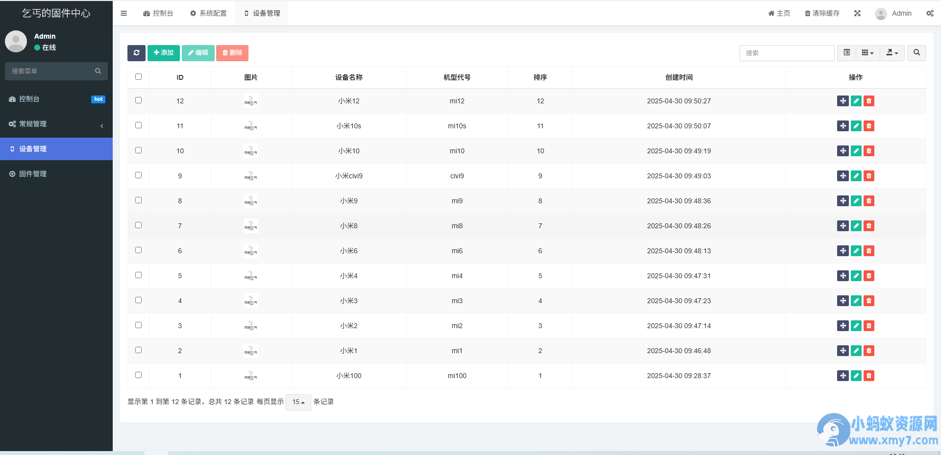Open the export data dropdown
Image resolution: width=941 pixels, height=455 pixels.
pyautogui.click(x=892, y=53)
